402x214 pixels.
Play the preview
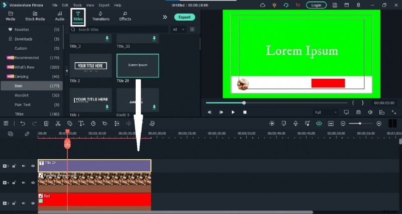coord(233,112)
